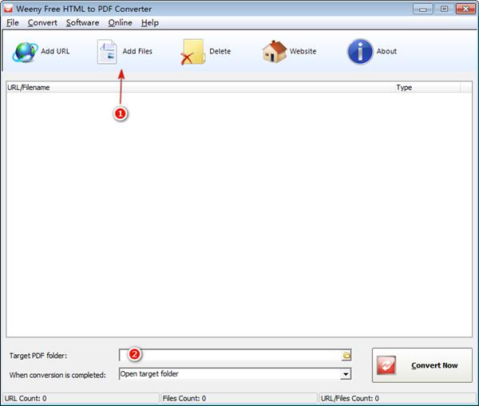
Task: Open the File menu
Action: (x=13, y=23)
